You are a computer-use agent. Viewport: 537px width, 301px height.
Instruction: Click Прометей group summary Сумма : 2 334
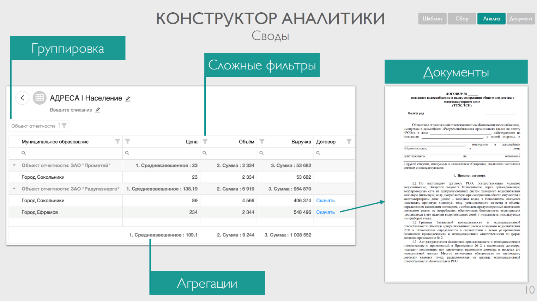click(x=236, y=165)
